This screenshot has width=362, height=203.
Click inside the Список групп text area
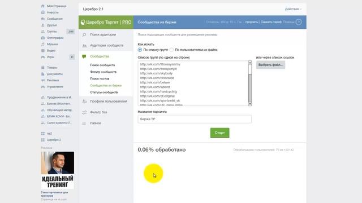click(x=193, y=83)
